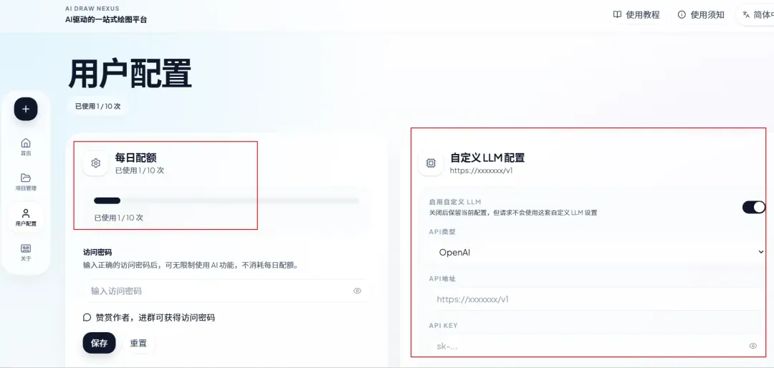Open 使用教程 tutorial link
Viewport: 774px width, 368px height.
point(636,15)
